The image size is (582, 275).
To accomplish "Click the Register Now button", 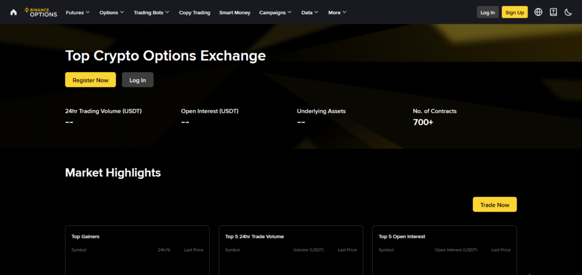I will (x=90, y=80).
